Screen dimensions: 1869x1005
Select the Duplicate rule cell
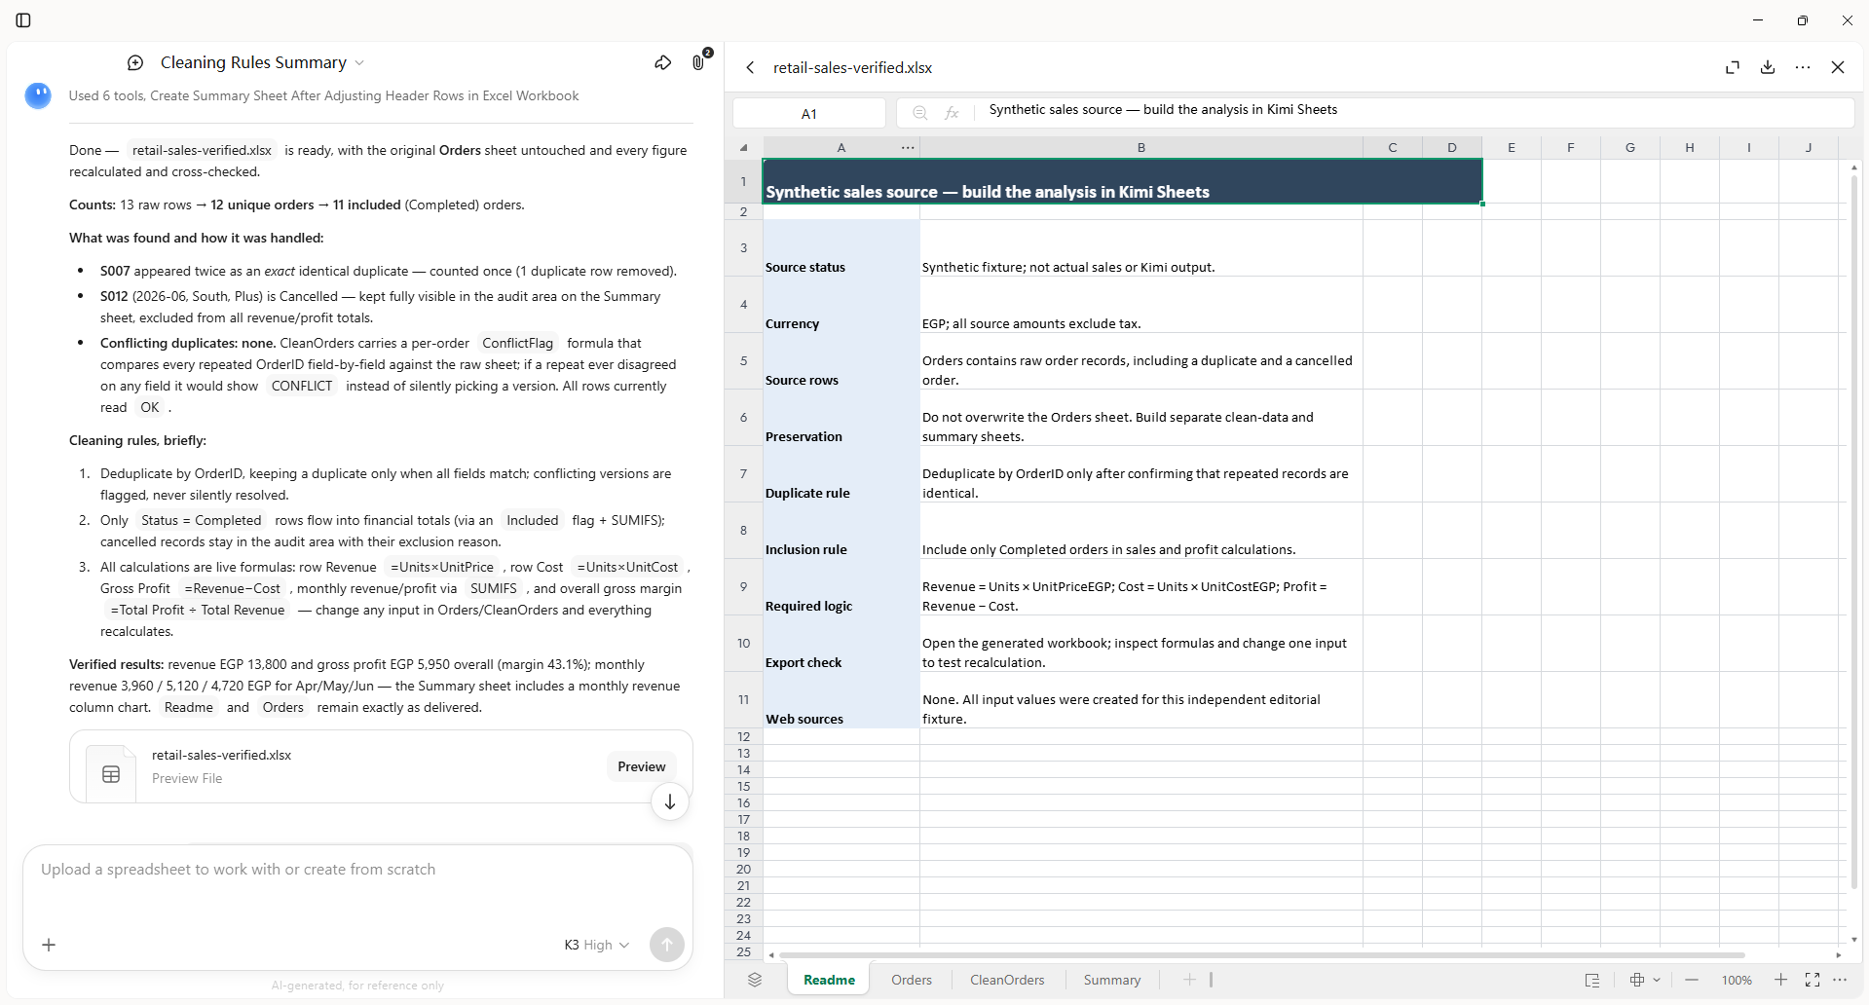point(841,474)
